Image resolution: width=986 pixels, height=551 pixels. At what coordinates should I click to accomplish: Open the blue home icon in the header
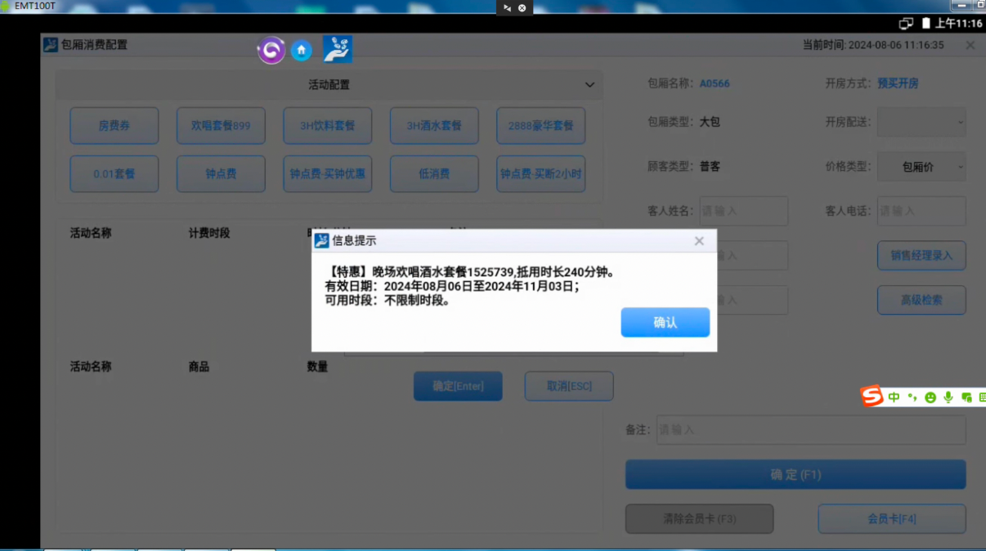point(301,49)
